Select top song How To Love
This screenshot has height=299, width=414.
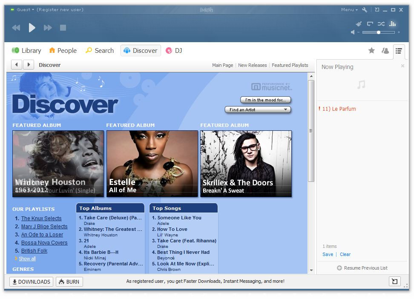[x=172, y=229]
